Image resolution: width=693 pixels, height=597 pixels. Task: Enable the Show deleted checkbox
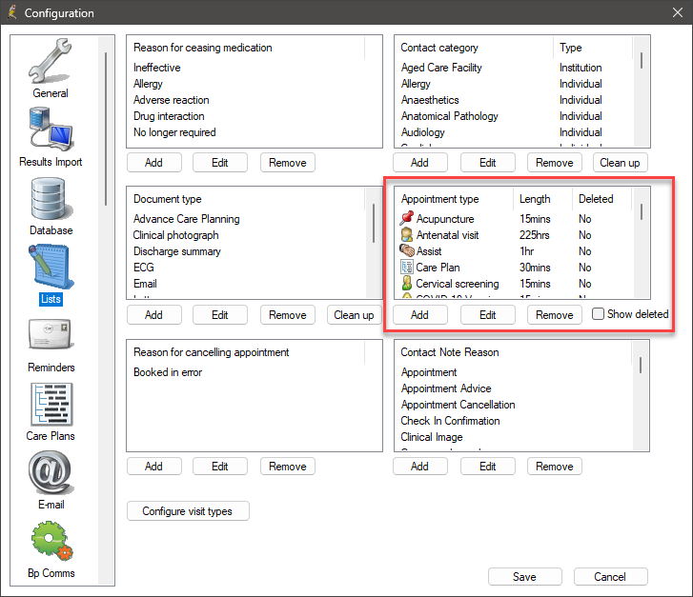coord(598,314)
